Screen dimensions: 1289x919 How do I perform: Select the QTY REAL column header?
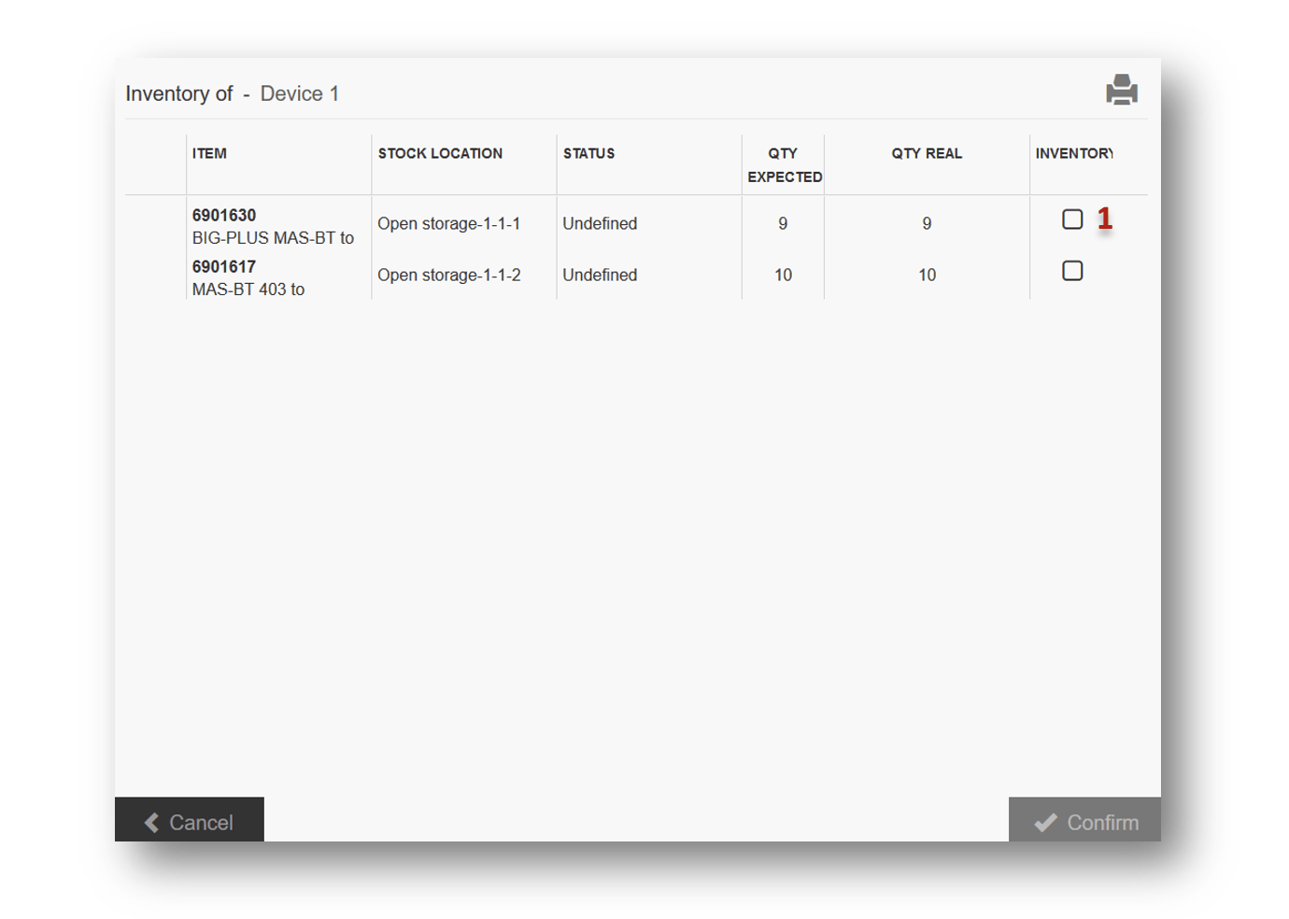pyautogui.click(x=926, y=153)
